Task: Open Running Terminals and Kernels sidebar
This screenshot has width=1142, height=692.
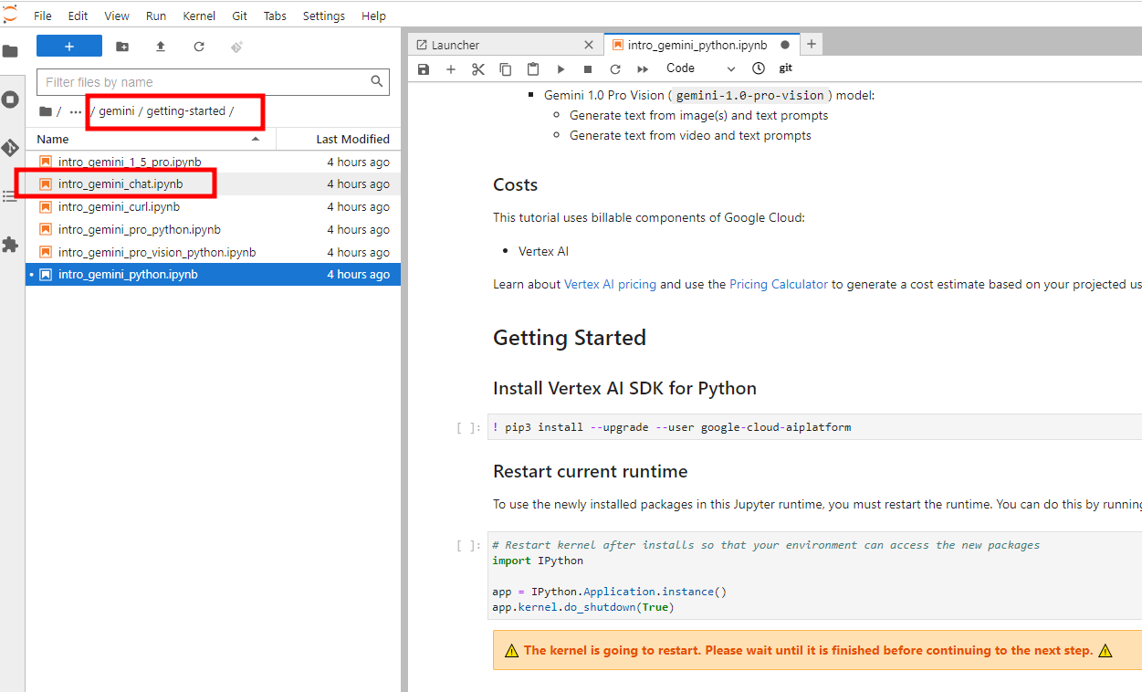Action: (10, 99)
